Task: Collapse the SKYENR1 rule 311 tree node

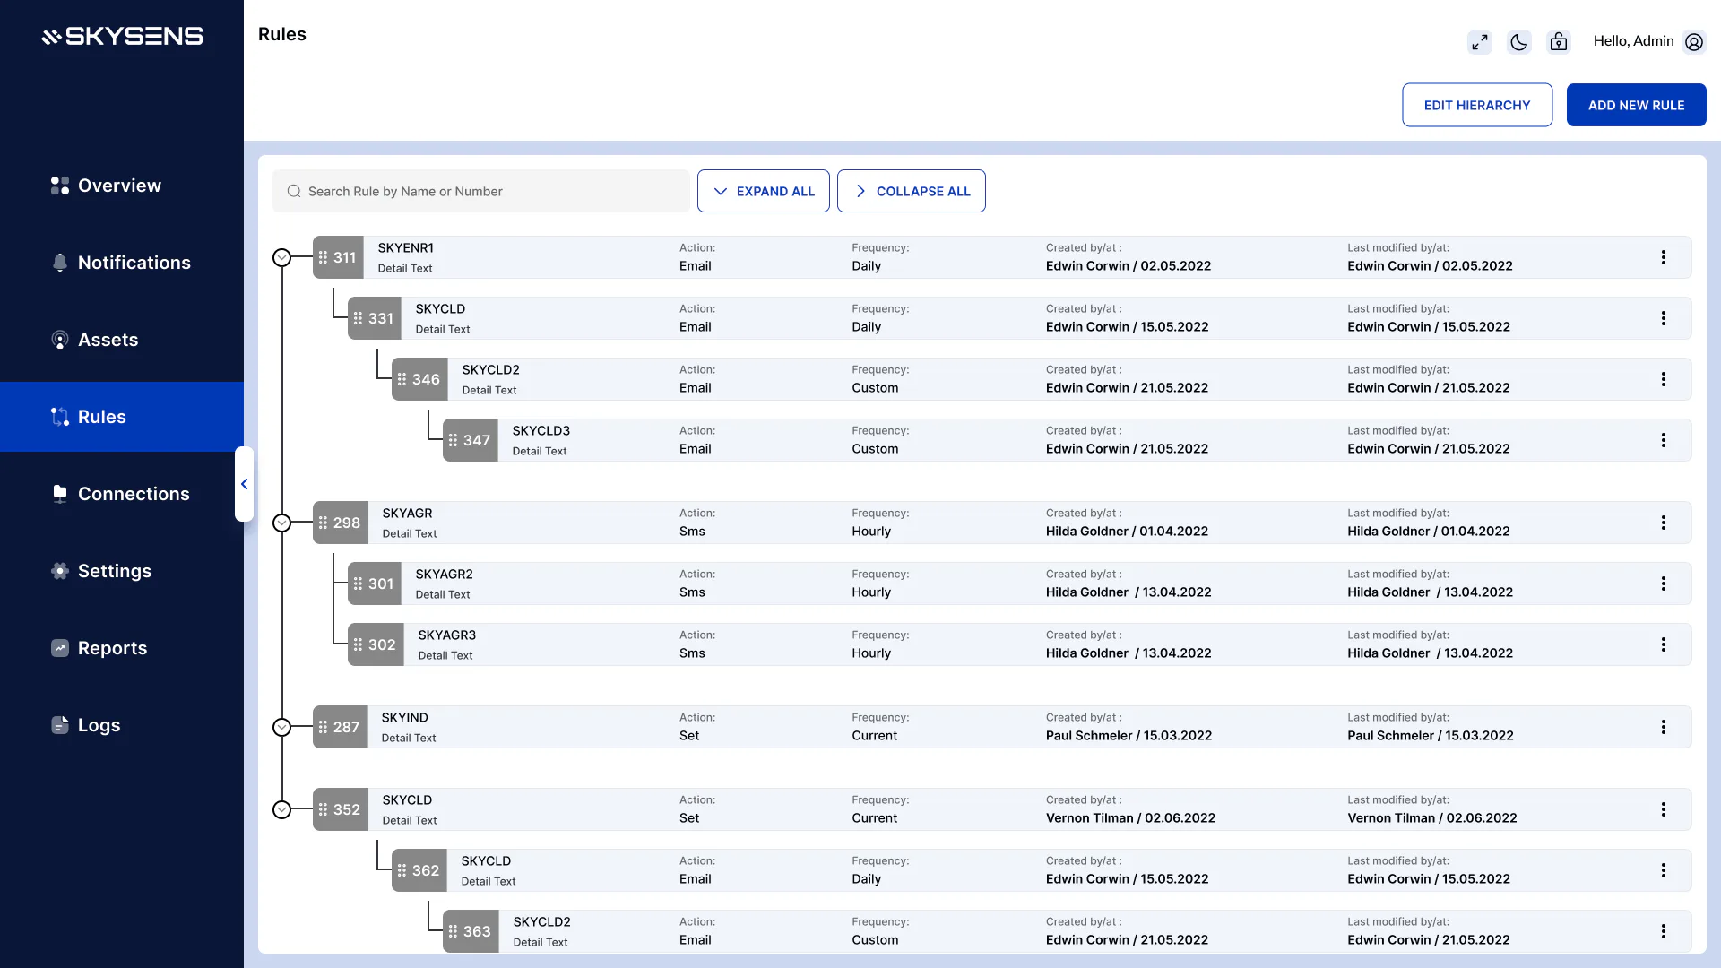Action: 281,257
